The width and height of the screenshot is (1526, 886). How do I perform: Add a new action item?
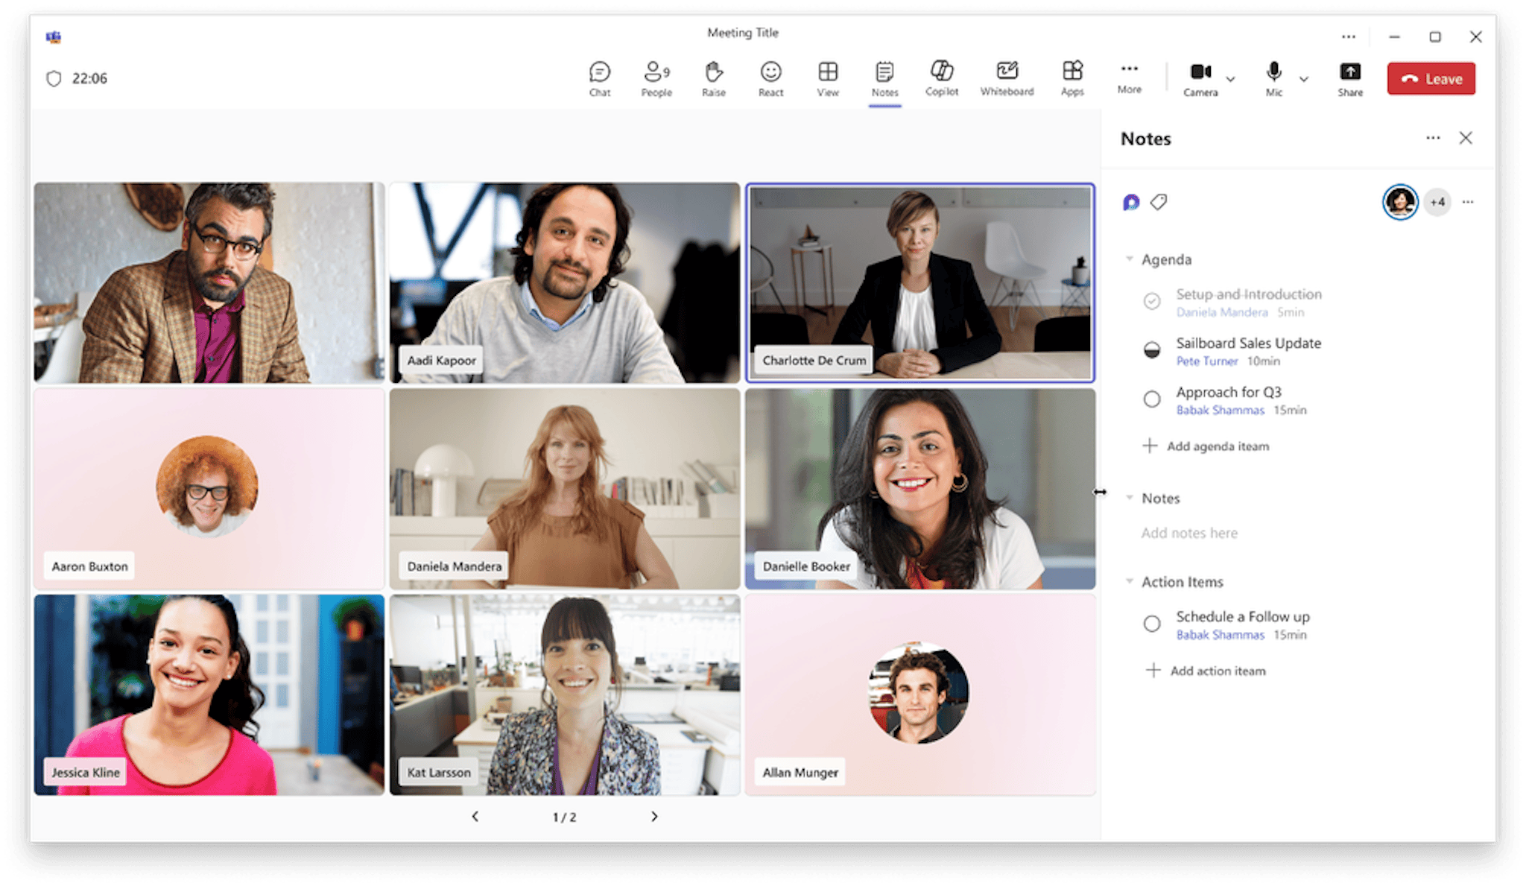(x=1206, y=671)
